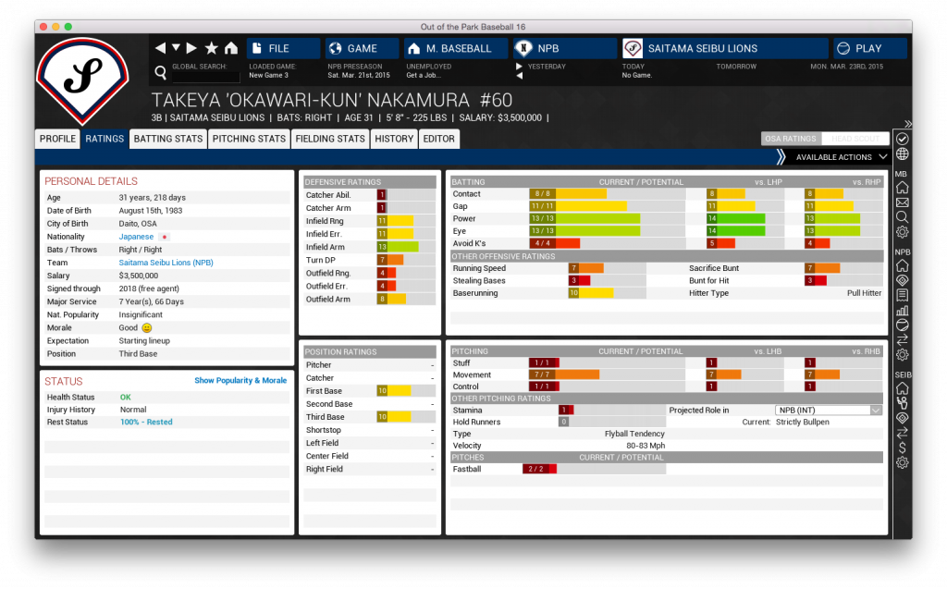Expand the AVAILABLE ACTIONS dropdown
947x589 pixels.
[842, 157]
